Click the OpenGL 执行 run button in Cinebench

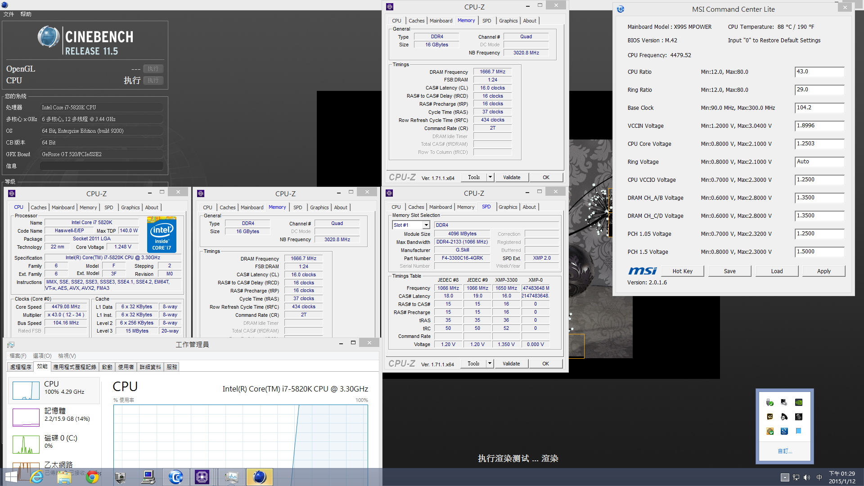[x=153, y=69]
